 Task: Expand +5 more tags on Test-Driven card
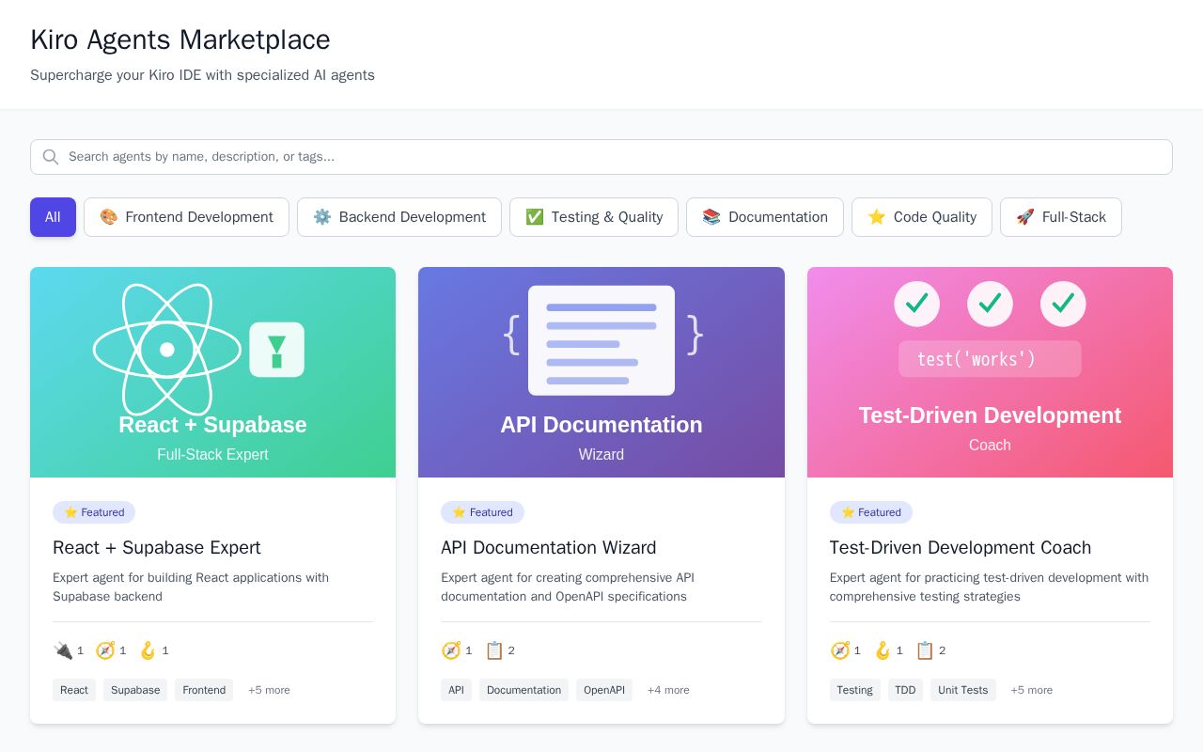[1031, 690]
